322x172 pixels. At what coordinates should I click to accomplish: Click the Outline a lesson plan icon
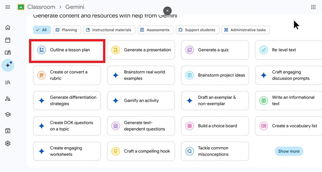pos(41,50)
